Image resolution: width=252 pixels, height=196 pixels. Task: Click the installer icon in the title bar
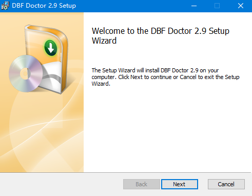[5, 6]
